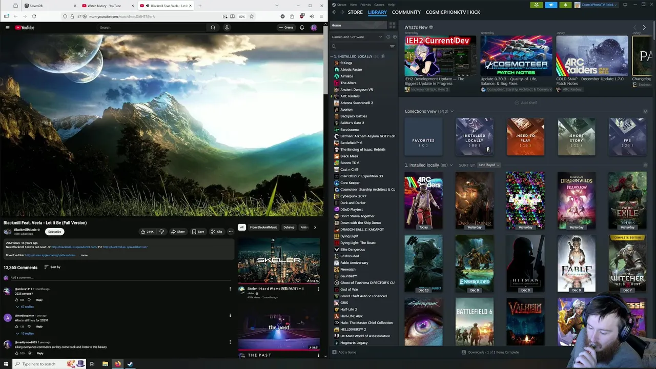The width and height of the screenshot is (656, 369).
Task: Like the Blackmill video (214K)
Action: [x=147, y=232]
